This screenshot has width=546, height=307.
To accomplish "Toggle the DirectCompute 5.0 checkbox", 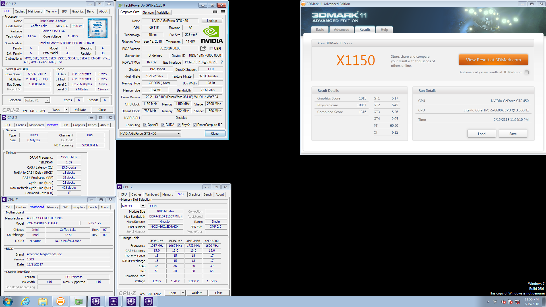I will click(195, 125).
